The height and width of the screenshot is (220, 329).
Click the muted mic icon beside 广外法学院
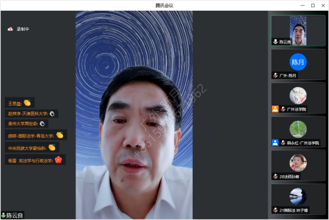point(283,109)
